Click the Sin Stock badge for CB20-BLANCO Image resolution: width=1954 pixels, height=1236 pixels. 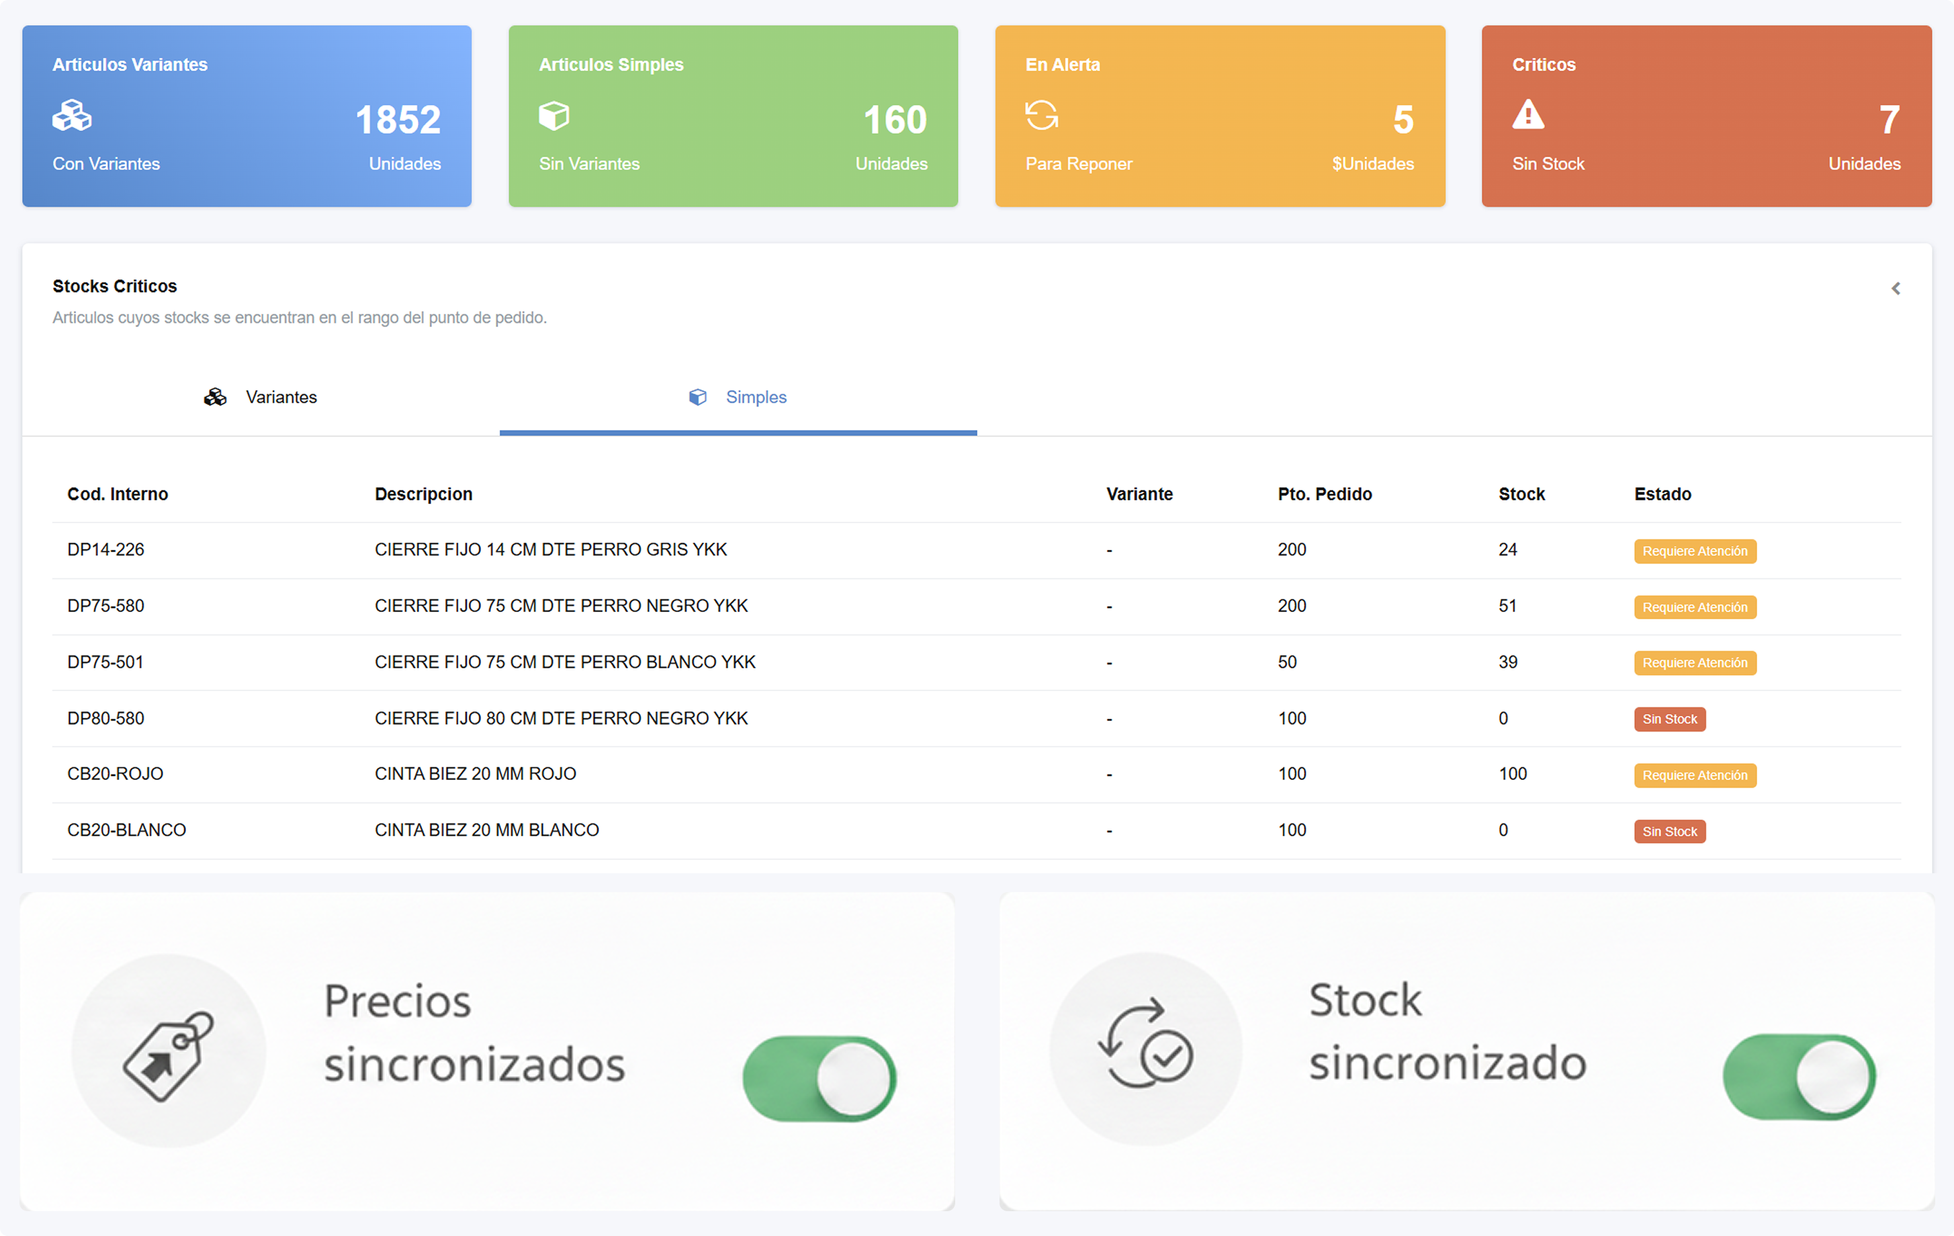pos(1669,831)
